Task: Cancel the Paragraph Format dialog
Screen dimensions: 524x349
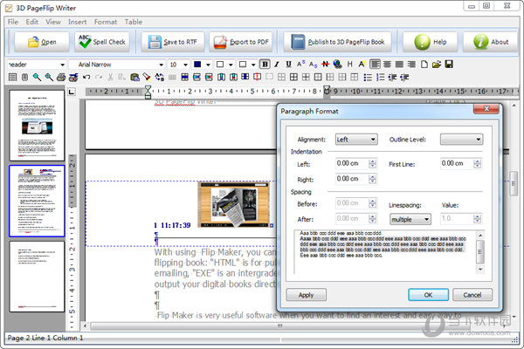Action: (472, 295)
